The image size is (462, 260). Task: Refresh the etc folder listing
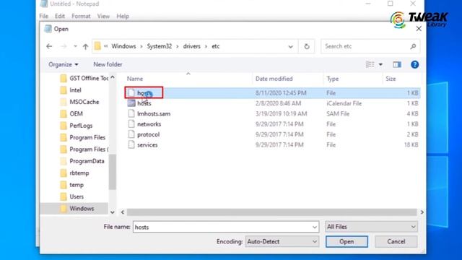click(306, 46)
